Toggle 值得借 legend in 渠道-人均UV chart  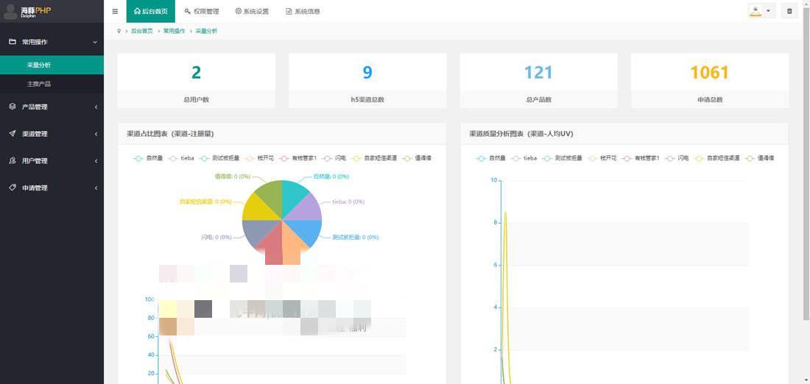coord(759,158)
